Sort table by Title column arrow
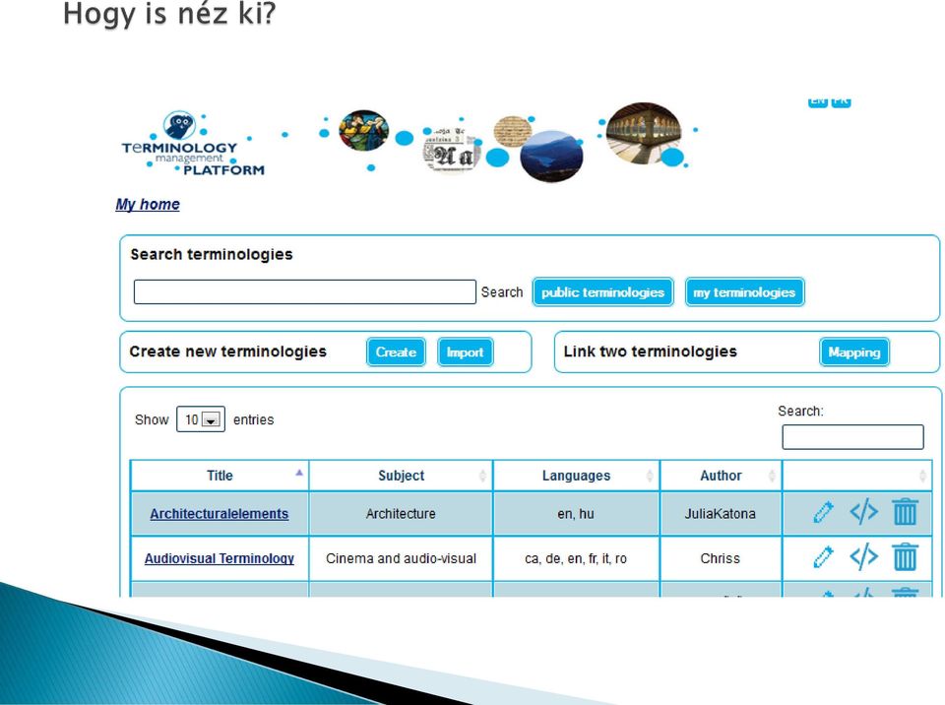The width and height of the screenshot is (945, 705). [x=299, y=473]
